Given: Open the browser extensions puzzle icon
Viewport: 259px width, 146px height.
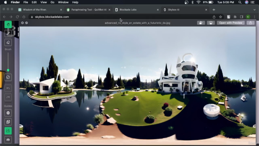Looking at the screenshot, I should click(x=235, y=17).
